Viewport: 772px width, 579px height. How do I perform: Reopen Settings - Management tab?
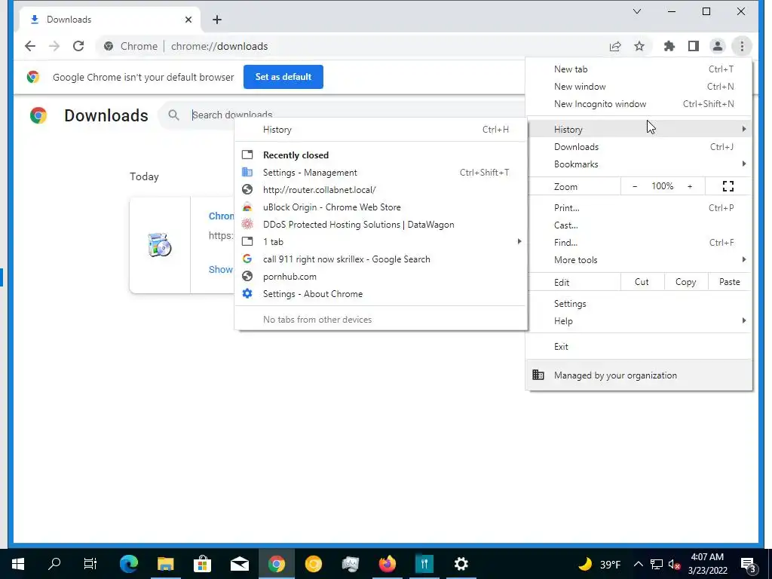381,173
